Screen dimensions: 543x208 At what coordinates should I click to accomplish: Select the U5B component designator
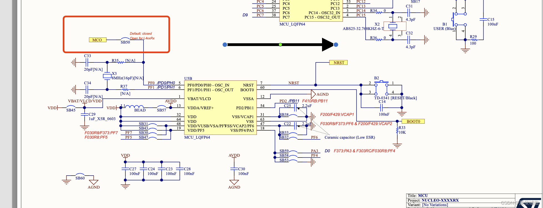(x=188, y=78)
